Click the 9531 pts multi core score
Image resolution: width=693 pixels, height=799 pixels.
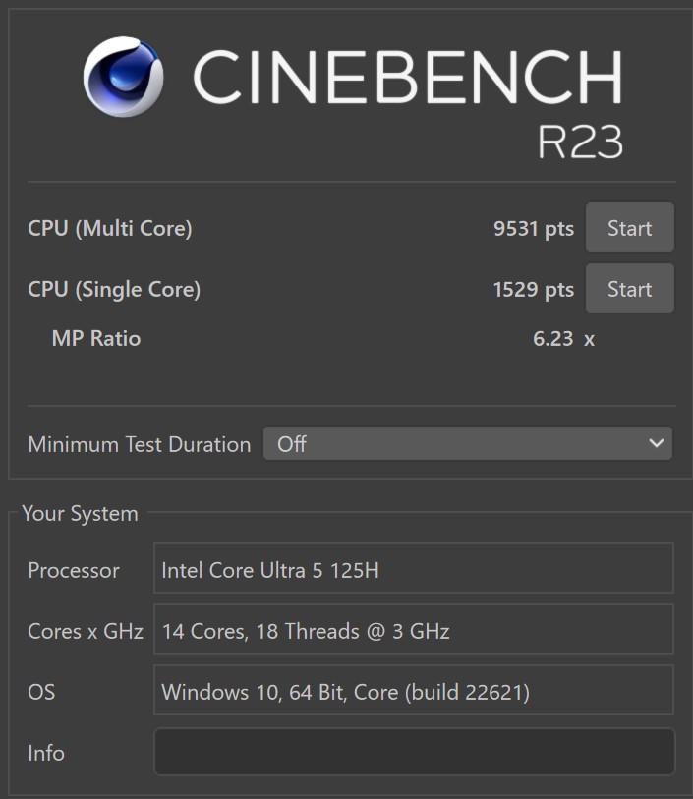point(534,229)
